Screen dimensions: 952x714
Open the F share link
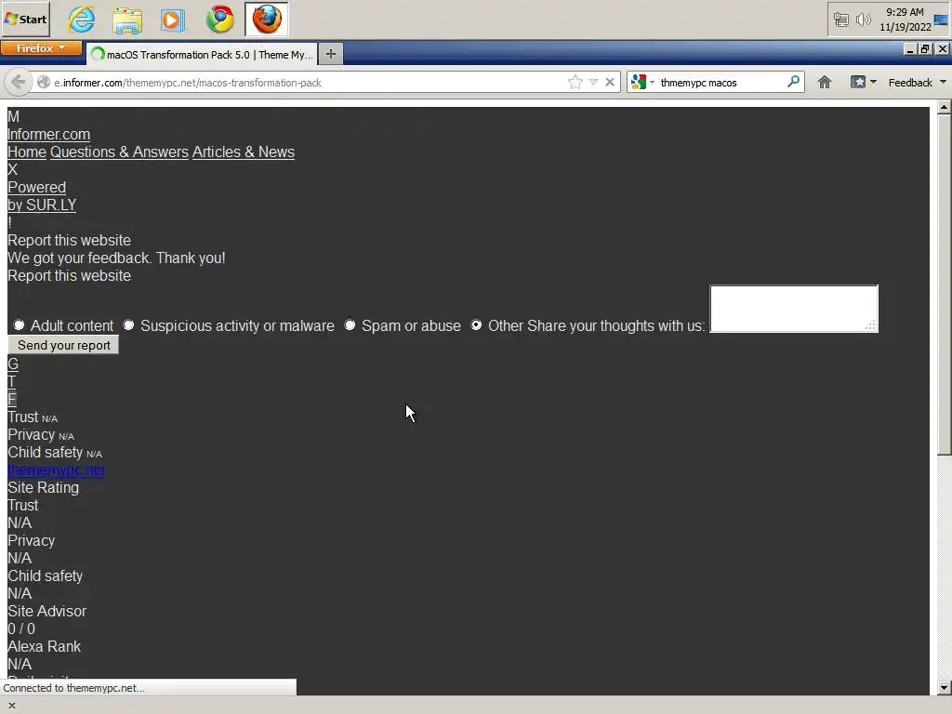(x=11, y=399)
